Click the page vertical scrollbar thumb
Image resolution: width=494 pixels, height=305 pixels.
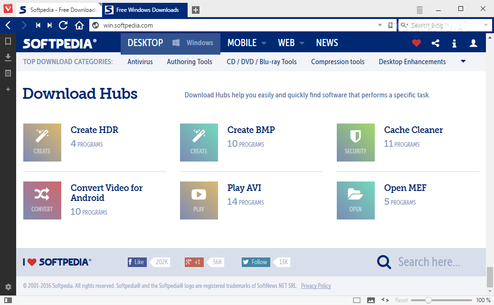[x=490, y=277]
